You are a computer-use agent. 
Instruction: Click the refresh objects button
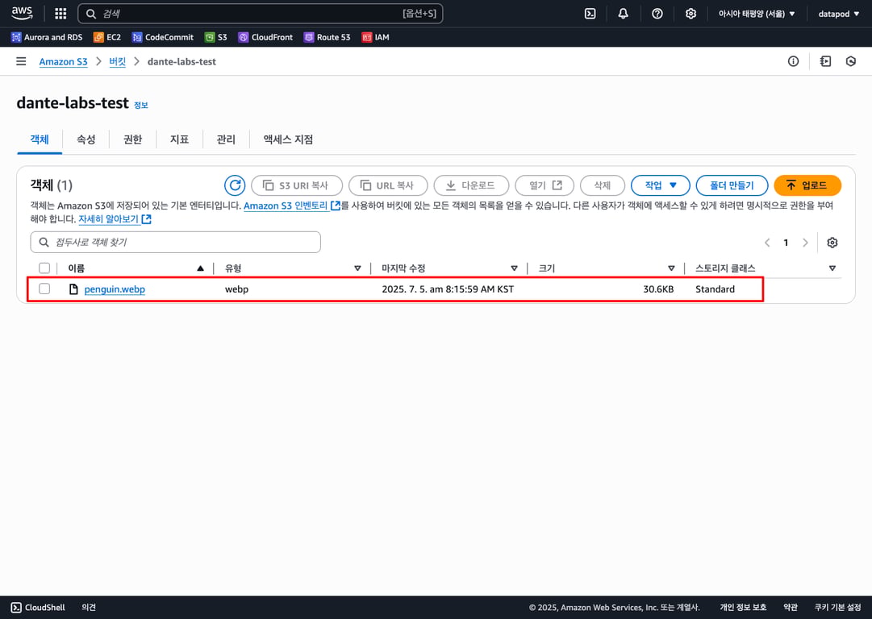pos(235,185)
